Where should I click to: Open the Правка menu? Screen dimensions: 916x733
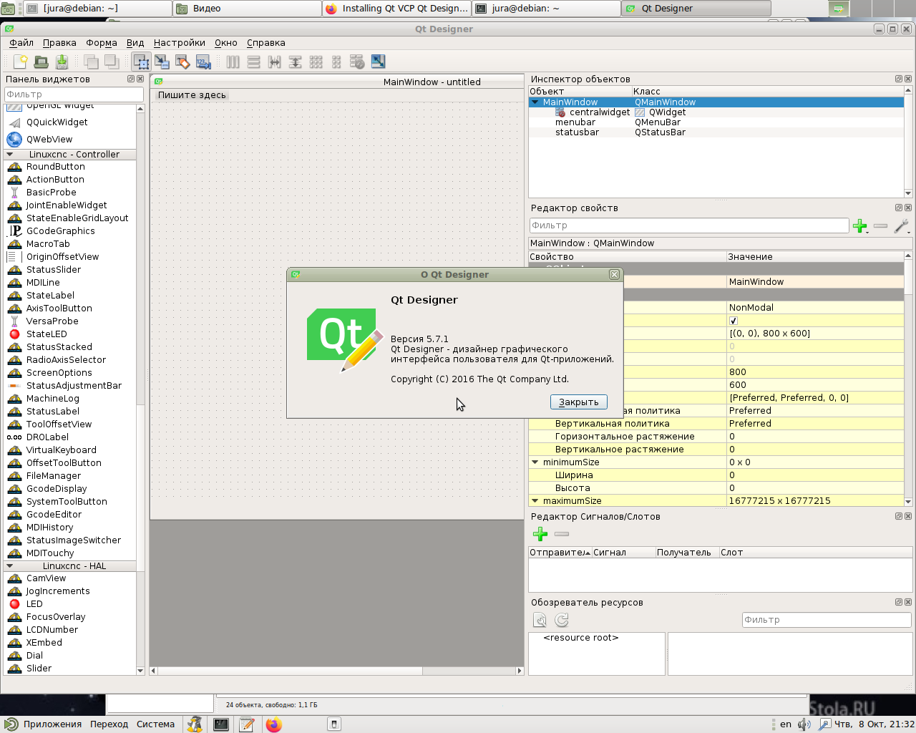[59, 43]
